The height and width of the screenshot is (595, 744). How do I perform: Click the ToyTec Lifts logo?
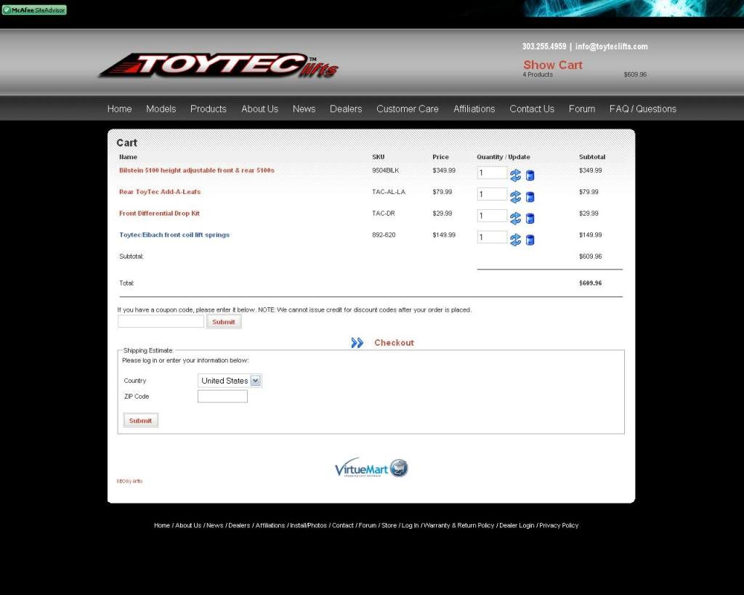[219, 65]
